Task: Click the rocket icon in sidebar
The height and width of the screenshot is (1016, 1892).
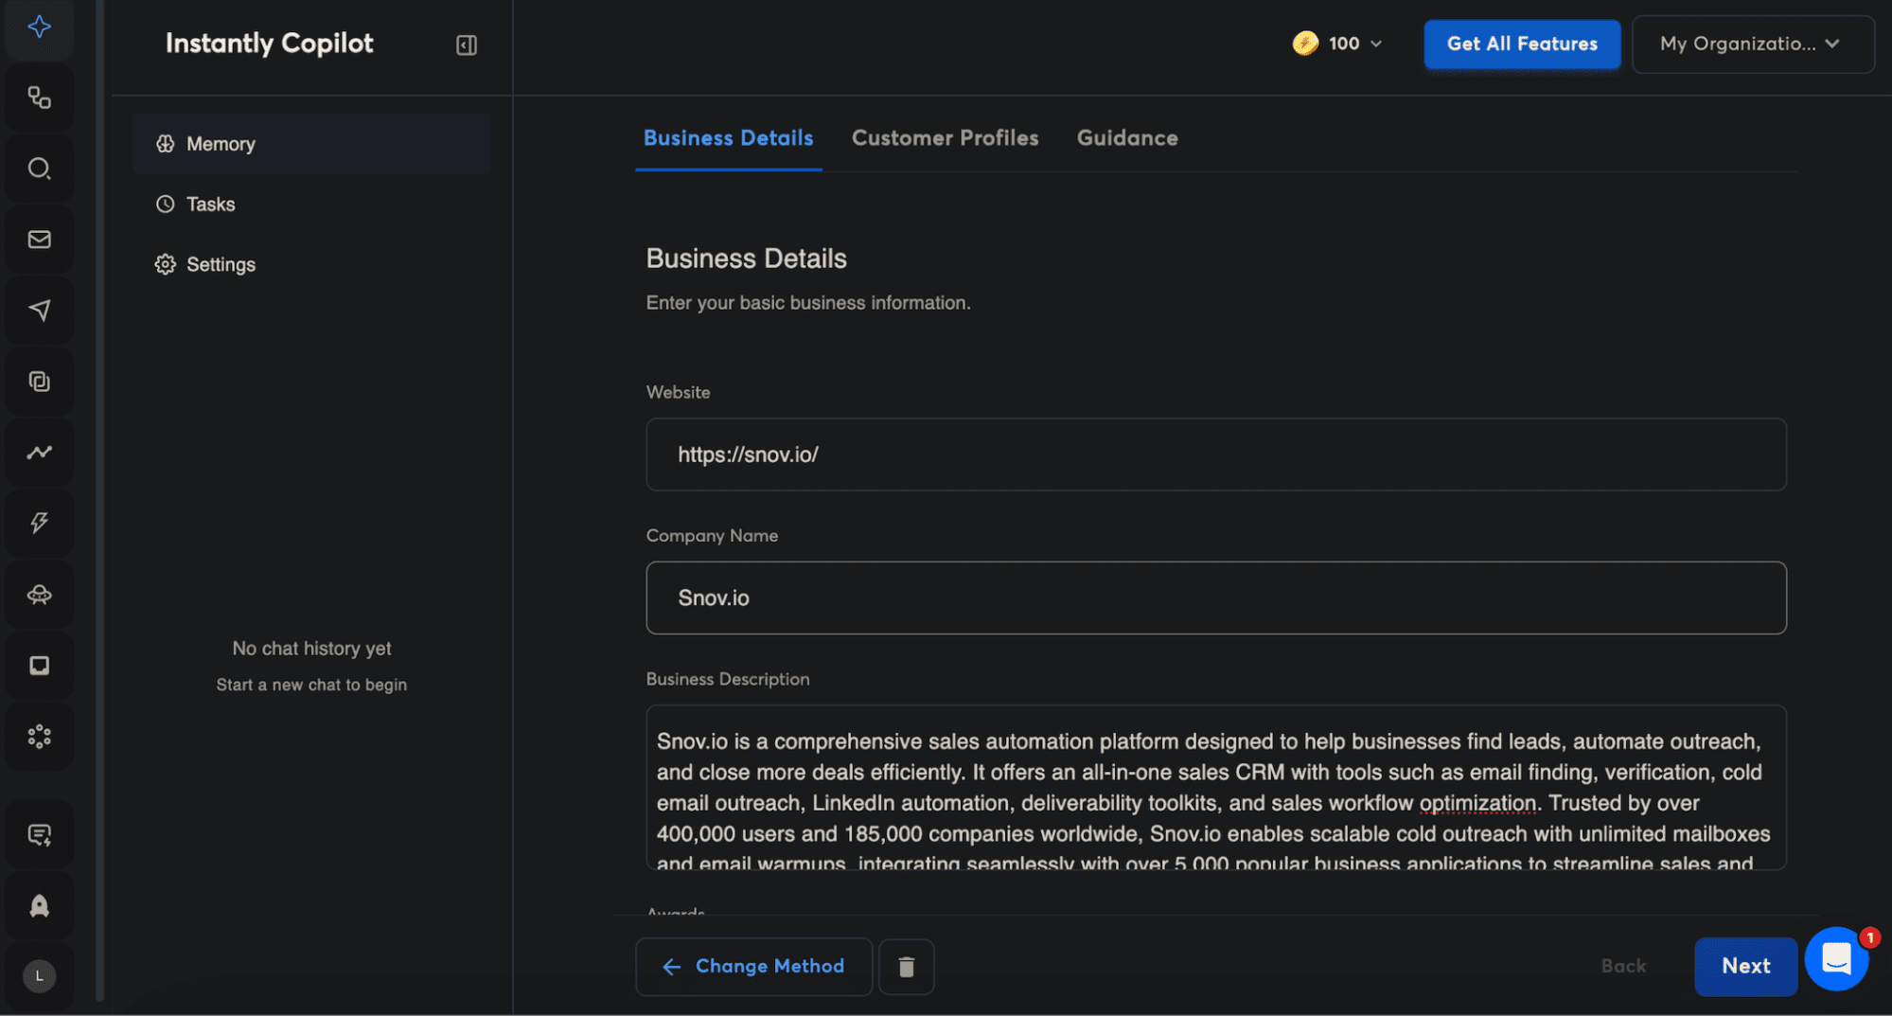Action: click(39, 906)
